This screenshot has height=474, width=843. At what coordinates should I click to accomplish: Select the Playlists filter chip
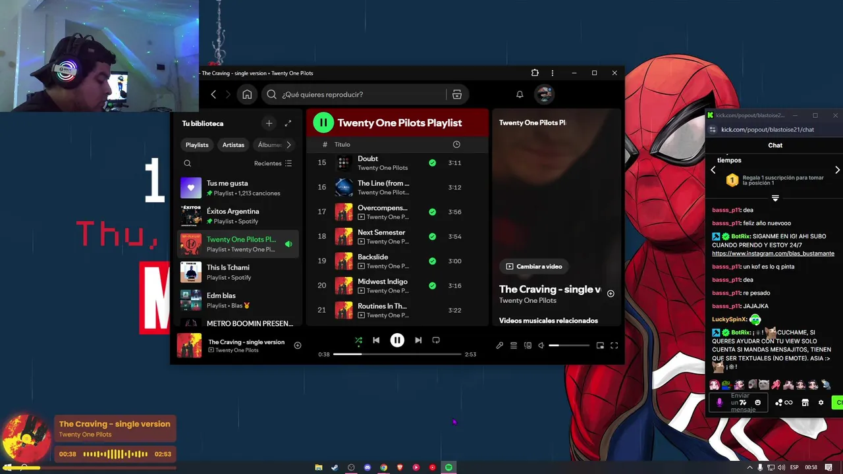197,145
